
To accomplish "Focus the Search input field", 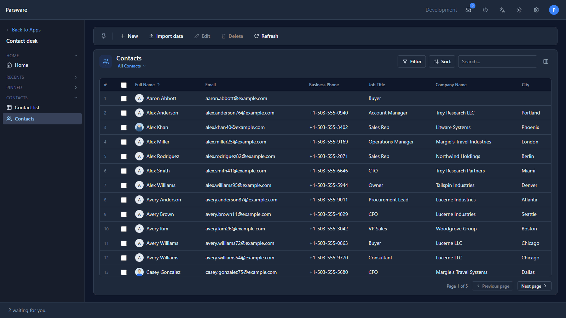I will point(497,61).
